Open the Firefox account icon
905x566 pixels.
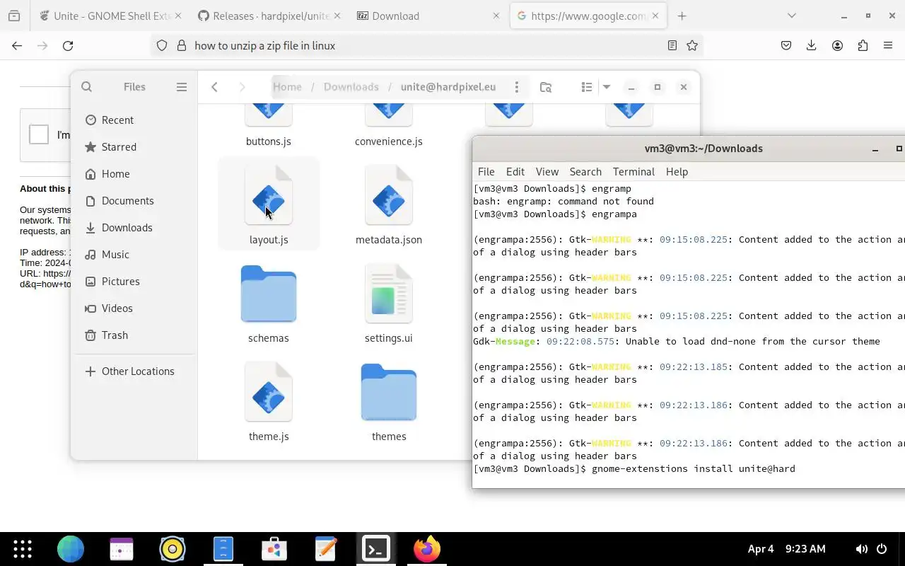[837, 45]
